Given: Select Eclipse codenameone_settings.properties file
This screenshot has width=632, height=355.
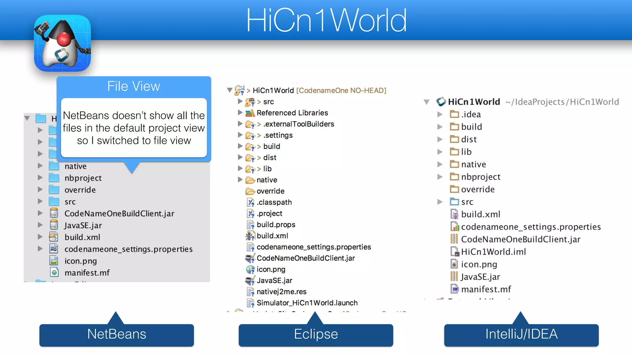Looking at the screenshot, I should (309, 247).
